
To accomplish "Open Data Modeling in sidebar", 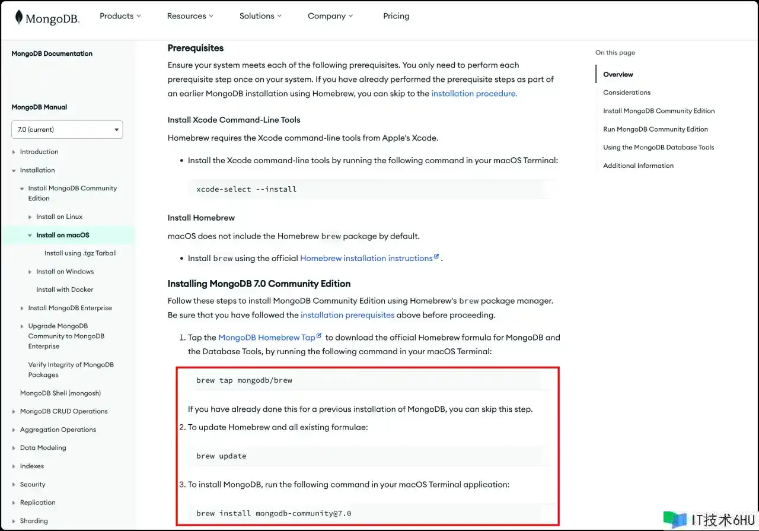I will tap(43, 448).
